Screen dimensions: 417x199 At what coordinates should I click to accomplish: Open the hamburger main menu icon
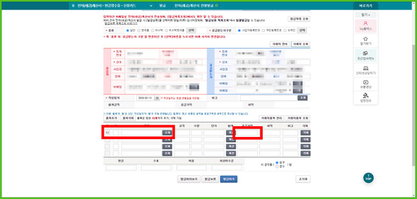pos(73,5)
